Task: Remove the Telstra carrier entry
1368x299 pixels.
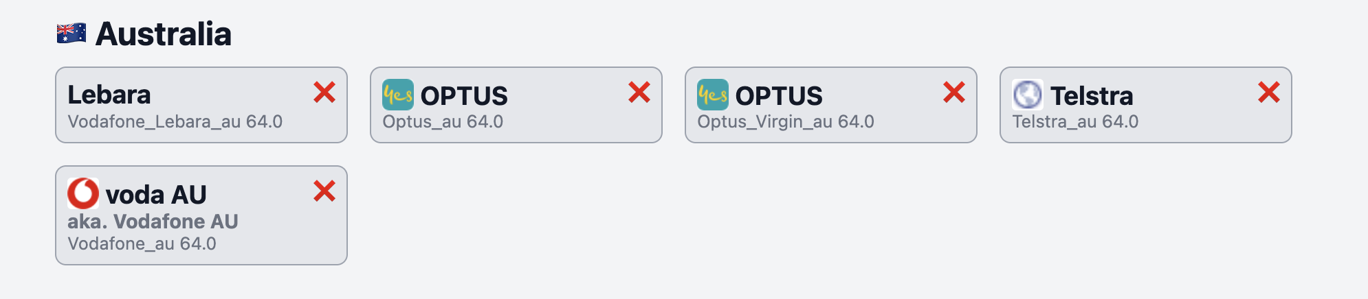Action: click(x=1269, y=92)
